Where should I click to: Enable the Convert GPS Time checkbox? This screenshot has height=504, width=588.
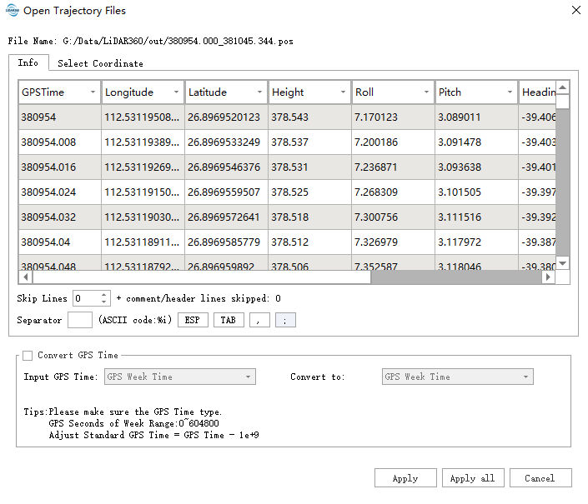28,355
